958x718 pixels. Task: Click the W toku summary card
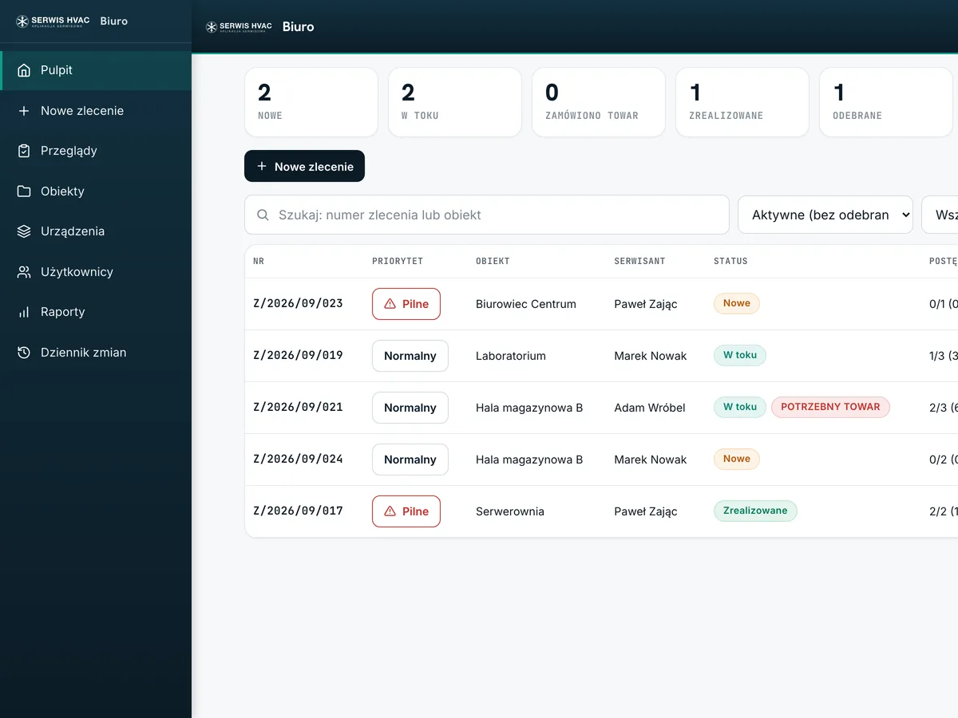pos(455,102)
